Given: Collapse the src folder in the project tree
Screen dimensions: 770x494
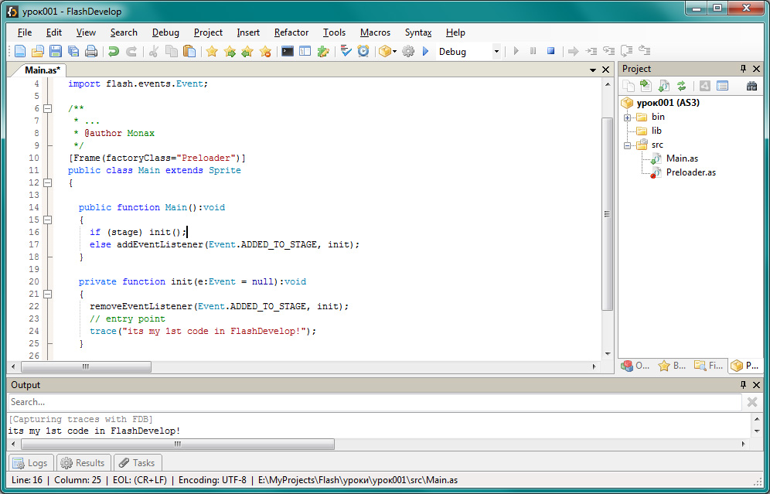Looking at the screenshot, I should pyautogui.click(x=628, y=145).
